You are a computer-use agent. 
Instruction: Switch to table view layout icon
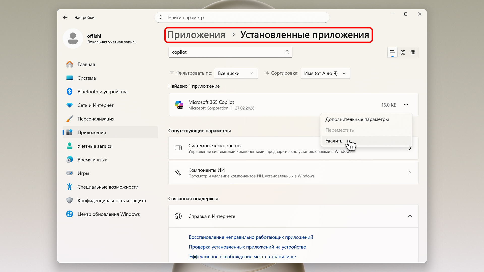pos(413,52)
